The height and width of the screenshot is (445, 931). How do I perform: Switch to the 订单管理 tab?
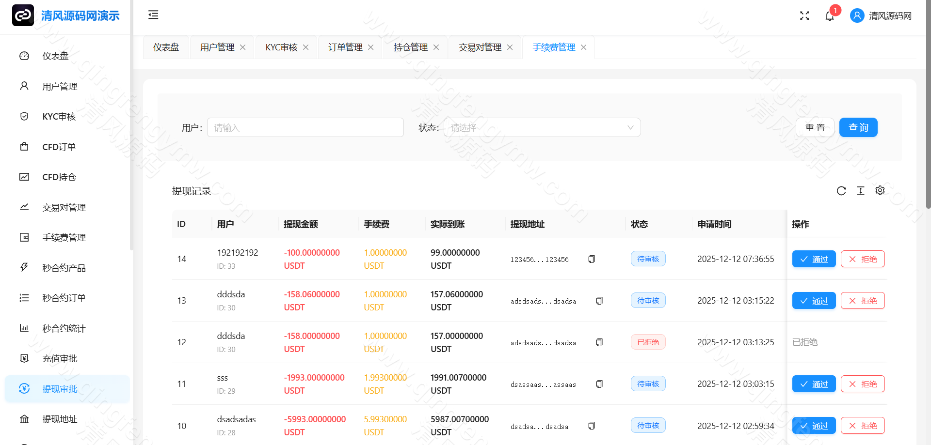(345, 47)
